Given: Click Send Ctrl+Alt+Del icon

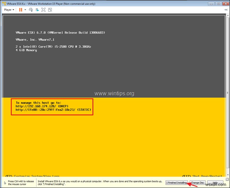Looking at the screenshot, I should pyautogui.click(x=31, y=10).
